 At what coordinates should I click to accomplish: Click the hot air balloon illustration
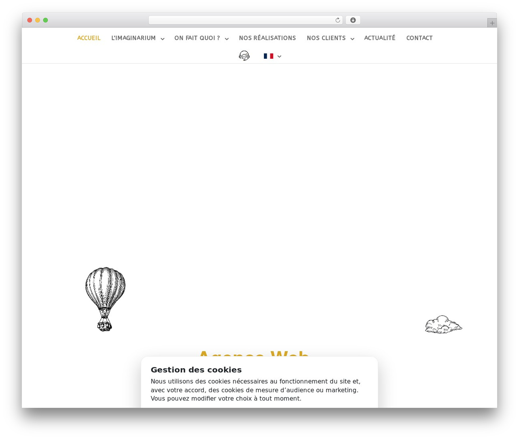(x=105, y=299)
